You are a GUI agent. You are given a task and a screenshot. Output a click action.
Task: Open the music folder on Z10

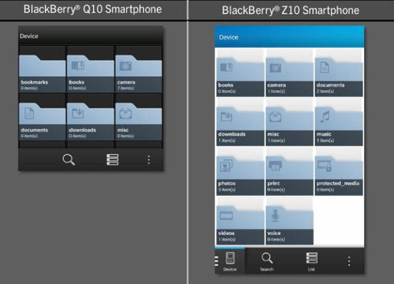pos(339,122)
